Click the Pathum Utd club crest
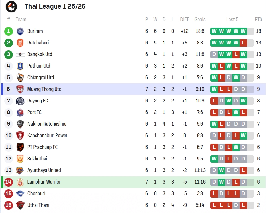 pos(20,66)
